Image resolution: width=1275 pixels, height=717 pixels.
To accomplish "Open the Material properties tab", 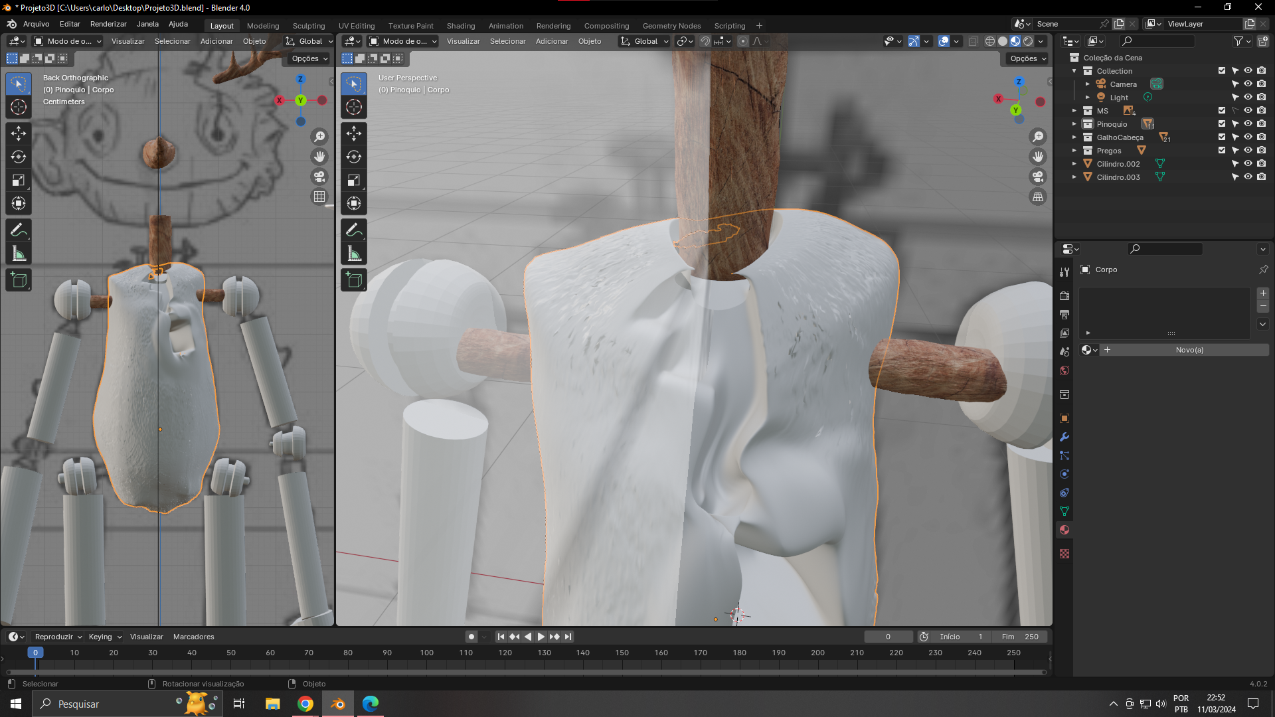I will [x=1064, y=530].
